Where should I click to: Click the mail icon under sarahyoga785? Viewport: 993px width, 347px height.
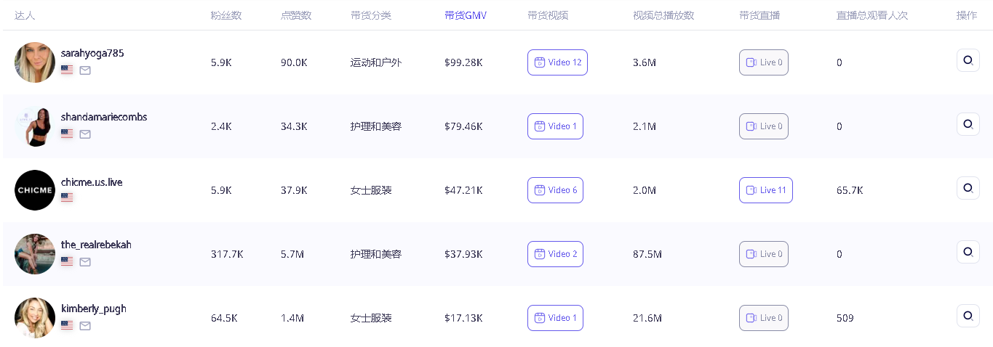(x=85, y=70)
